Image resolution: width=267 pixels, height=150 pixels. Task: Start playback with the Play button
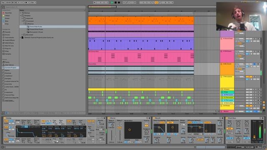[x=112, y=2]
